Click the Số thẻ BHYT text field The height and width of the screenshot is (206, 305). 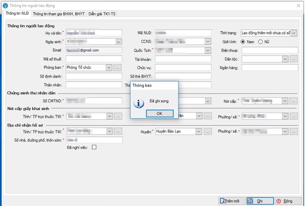pyautogui.click(x=183, y=76)
